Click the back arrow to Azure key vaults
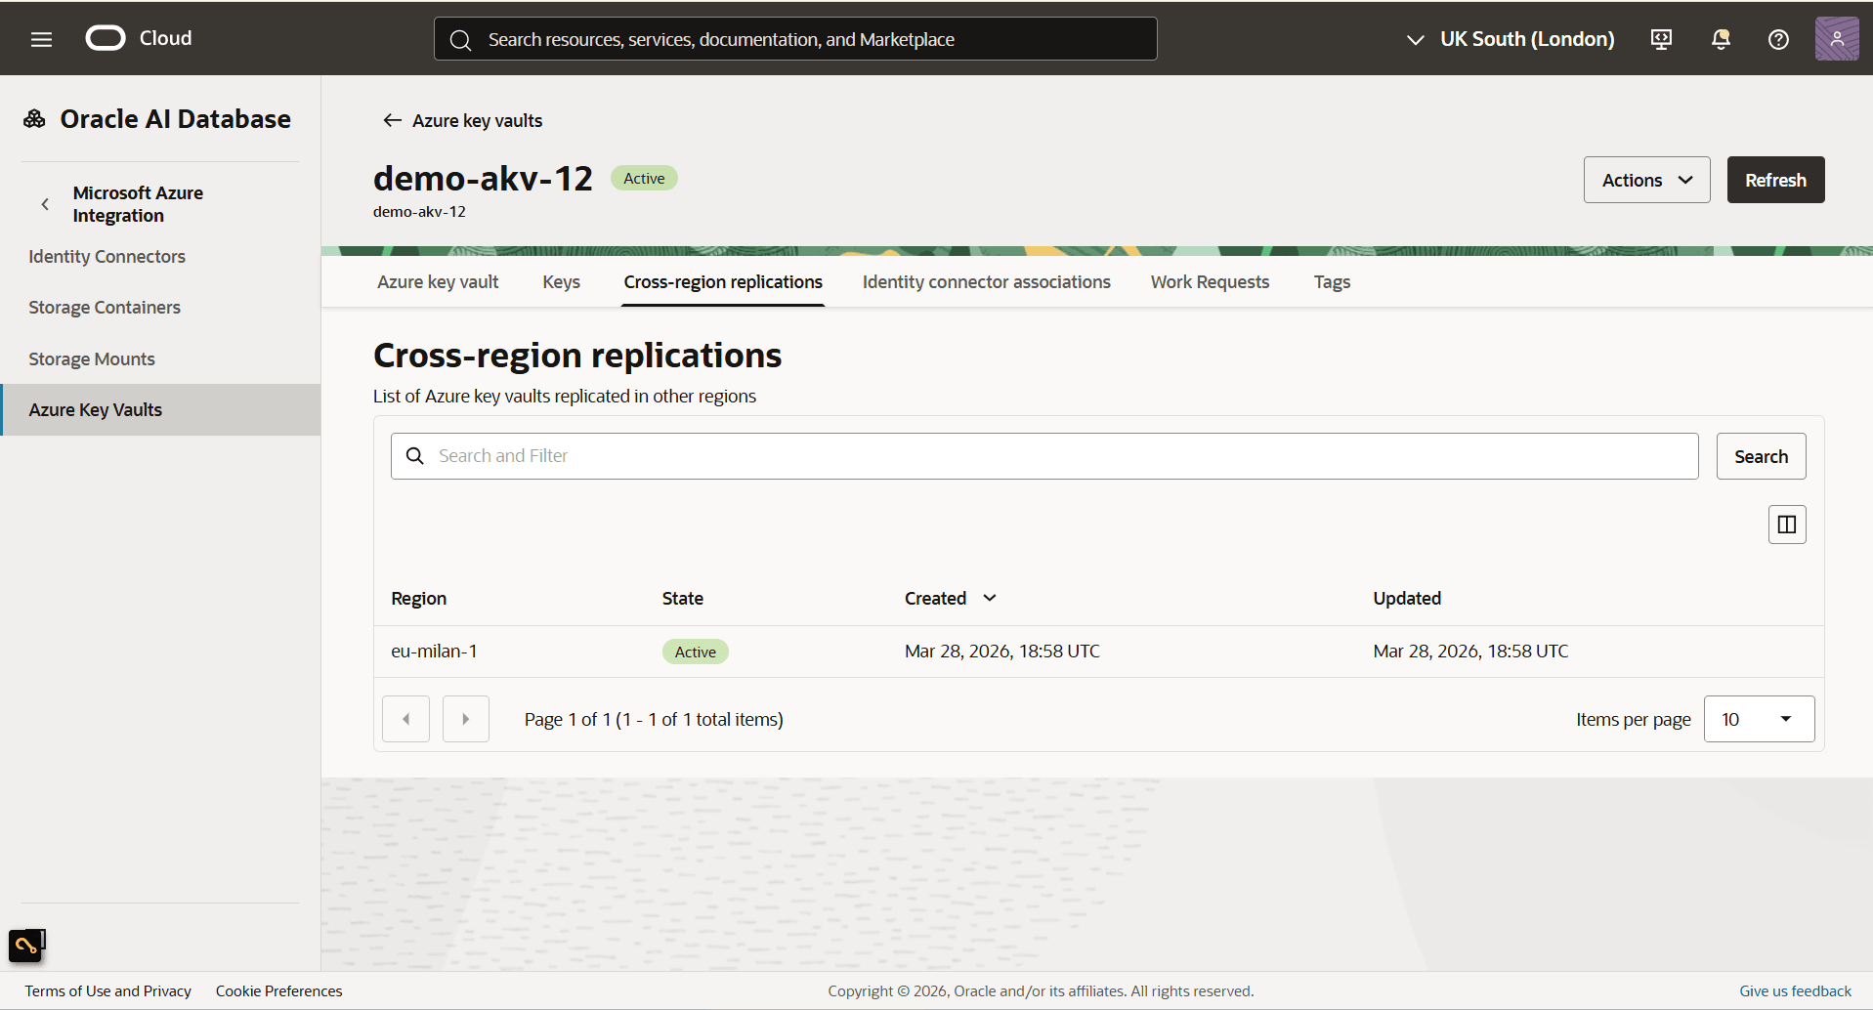This screenshot has height=1010, width=1873. pos(392,120)
